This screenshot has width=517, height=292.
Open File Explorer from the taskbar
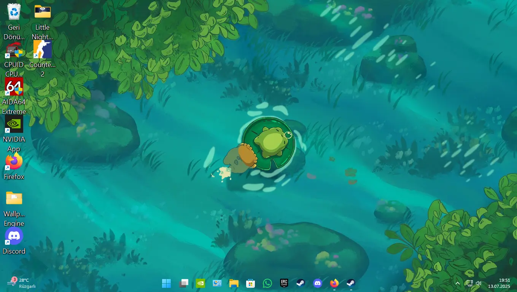coord(234,283)
